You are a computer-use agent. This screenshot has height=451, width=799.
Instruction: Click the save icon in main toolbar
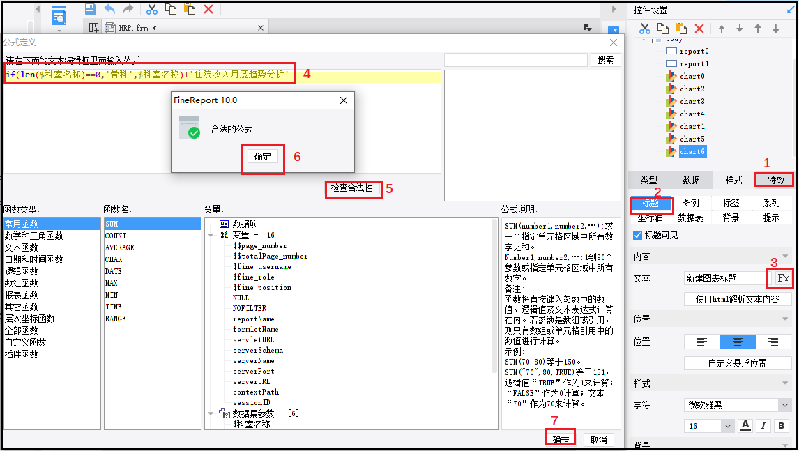90,8
